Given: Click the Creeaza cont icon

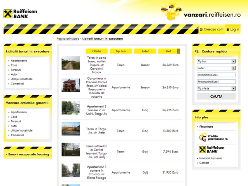Looking at the screenshot, I should tap(201, 29).
